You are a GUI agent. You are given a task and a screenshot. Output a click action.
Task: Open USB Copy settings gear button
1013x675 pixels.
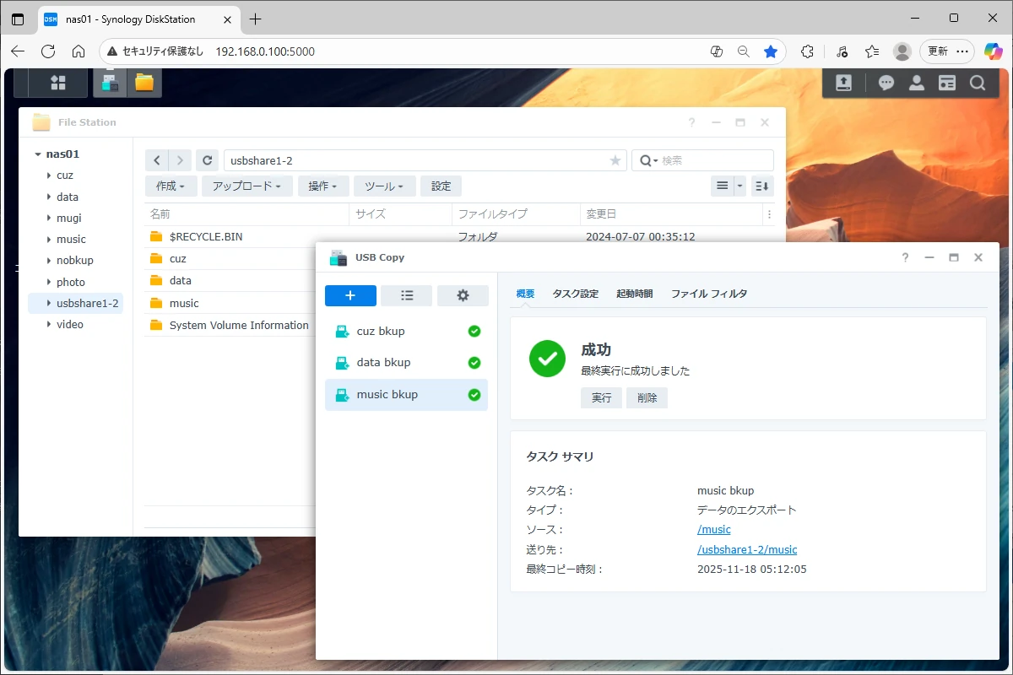463,295
